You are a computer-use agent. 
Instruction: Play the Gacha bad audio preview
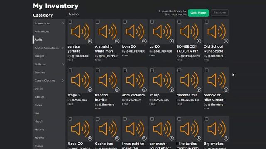pos(117,138)
